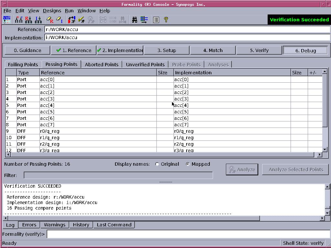Image resolution: width=331 pixels, height=248 pixels.
Task: Go to the 4. Match step
Action: click(x=213, y=50)
